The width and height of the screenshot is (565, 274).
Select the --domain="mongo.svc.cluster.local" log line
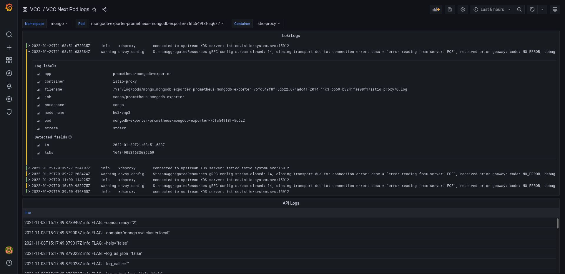click(290, 233)
